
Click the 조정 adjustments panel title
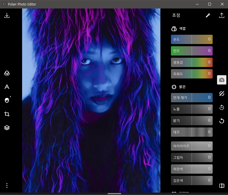pyautogui.click(x=176, y=15)
